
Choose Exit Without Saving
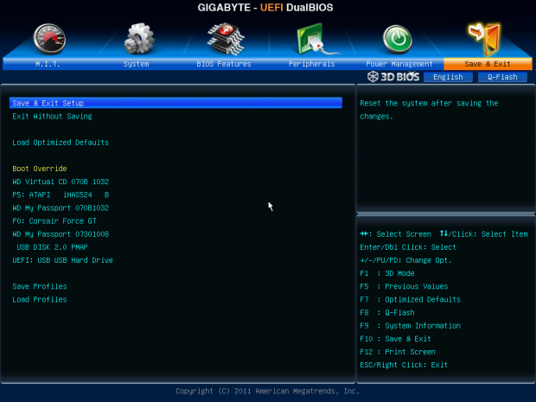pos(52,116)
